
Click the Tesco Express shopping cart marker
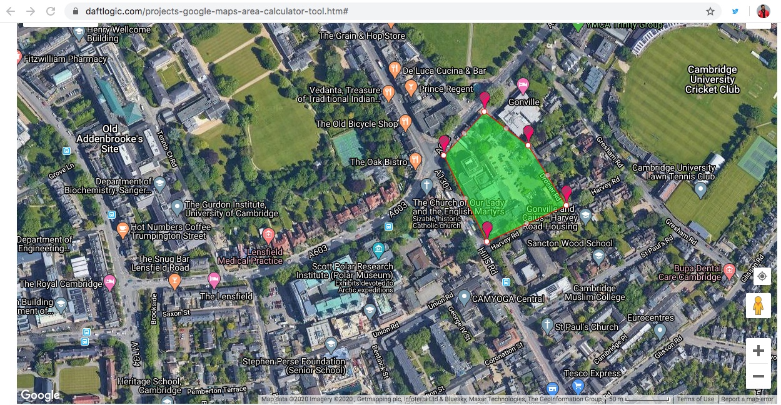click(578, 387)
